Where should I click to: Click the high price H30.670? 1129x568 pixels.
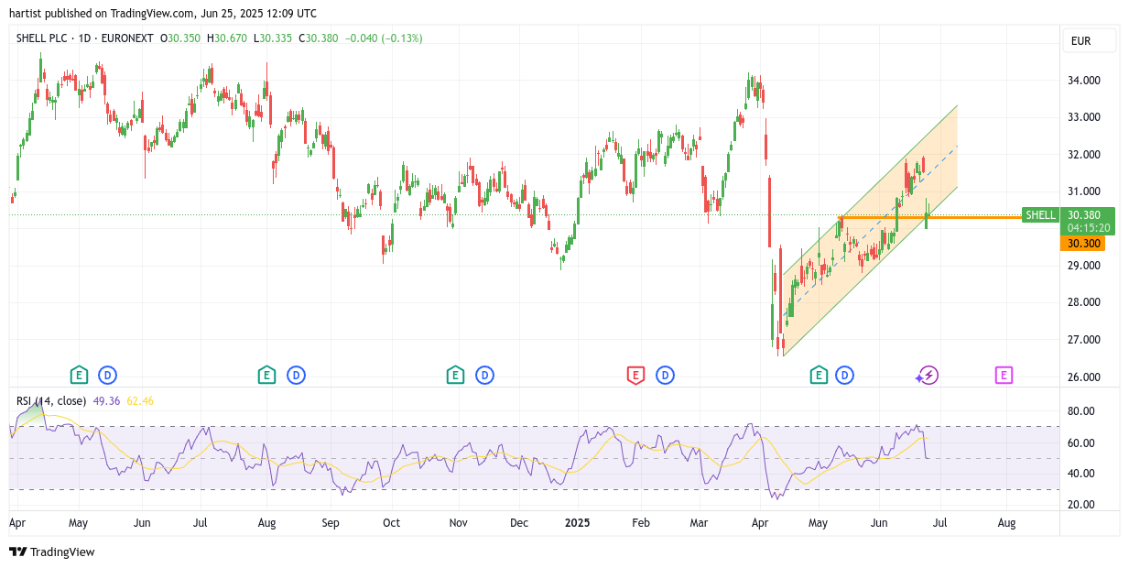coord(226,38)
